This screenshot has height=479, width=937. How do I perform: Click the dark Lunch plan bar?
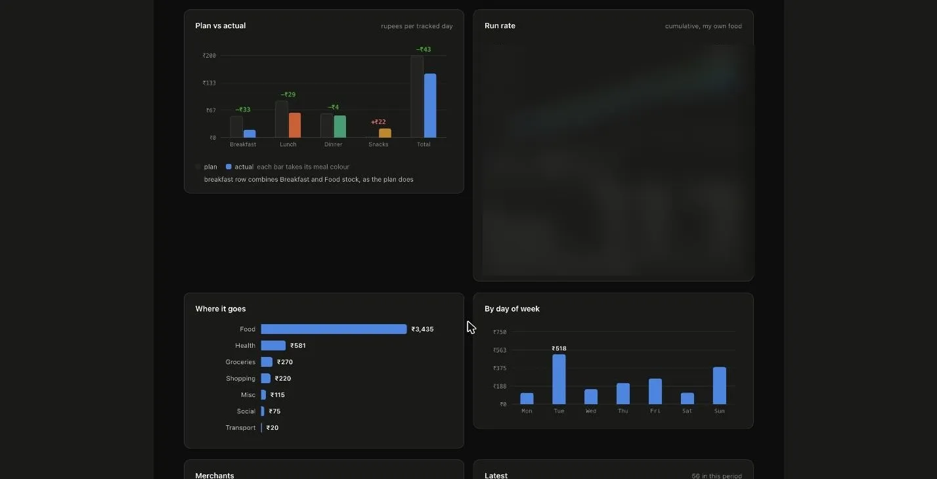[282, 119]
